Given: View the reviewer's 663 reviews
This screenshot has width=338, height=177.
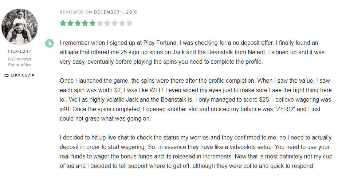Looking at the screenshot, I should click(x=20, y=59).
